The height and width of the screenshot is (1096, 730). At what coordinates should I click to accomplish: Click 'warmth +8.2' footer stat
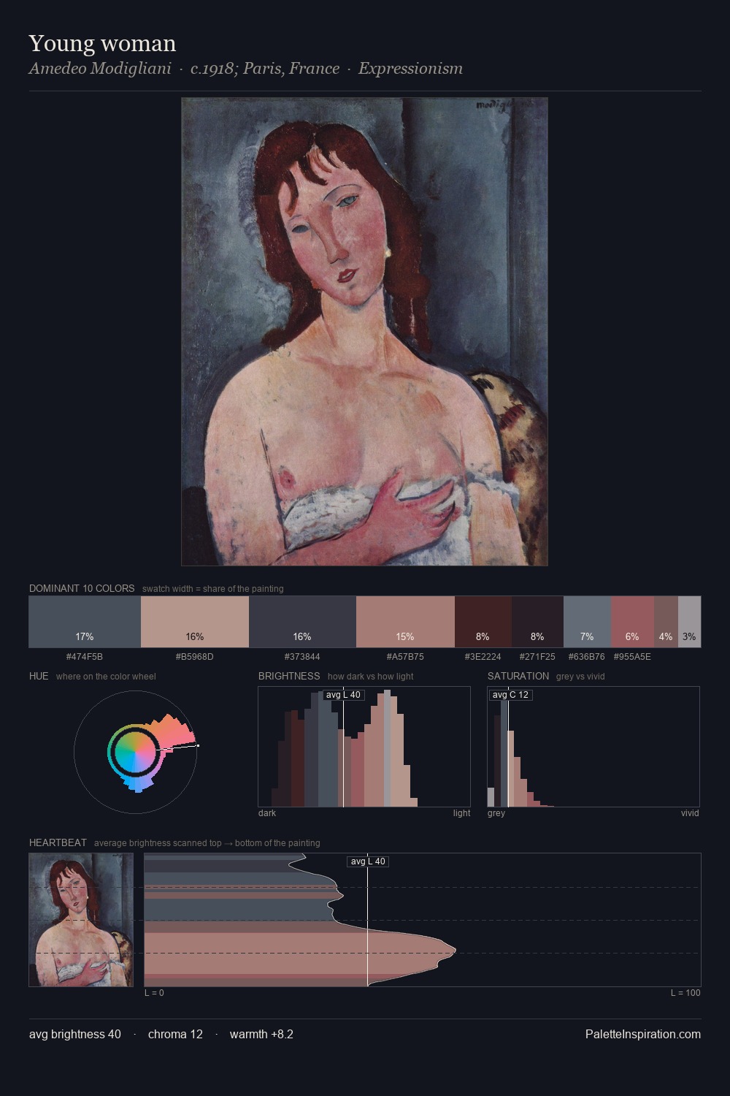pos(261,1034)
